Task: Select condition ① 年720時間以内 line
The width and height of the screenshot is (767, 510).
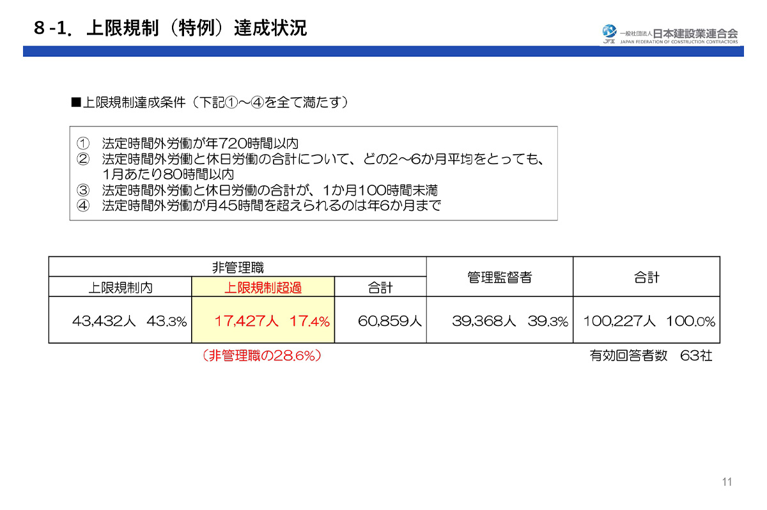Action: (x=188, y=143)
